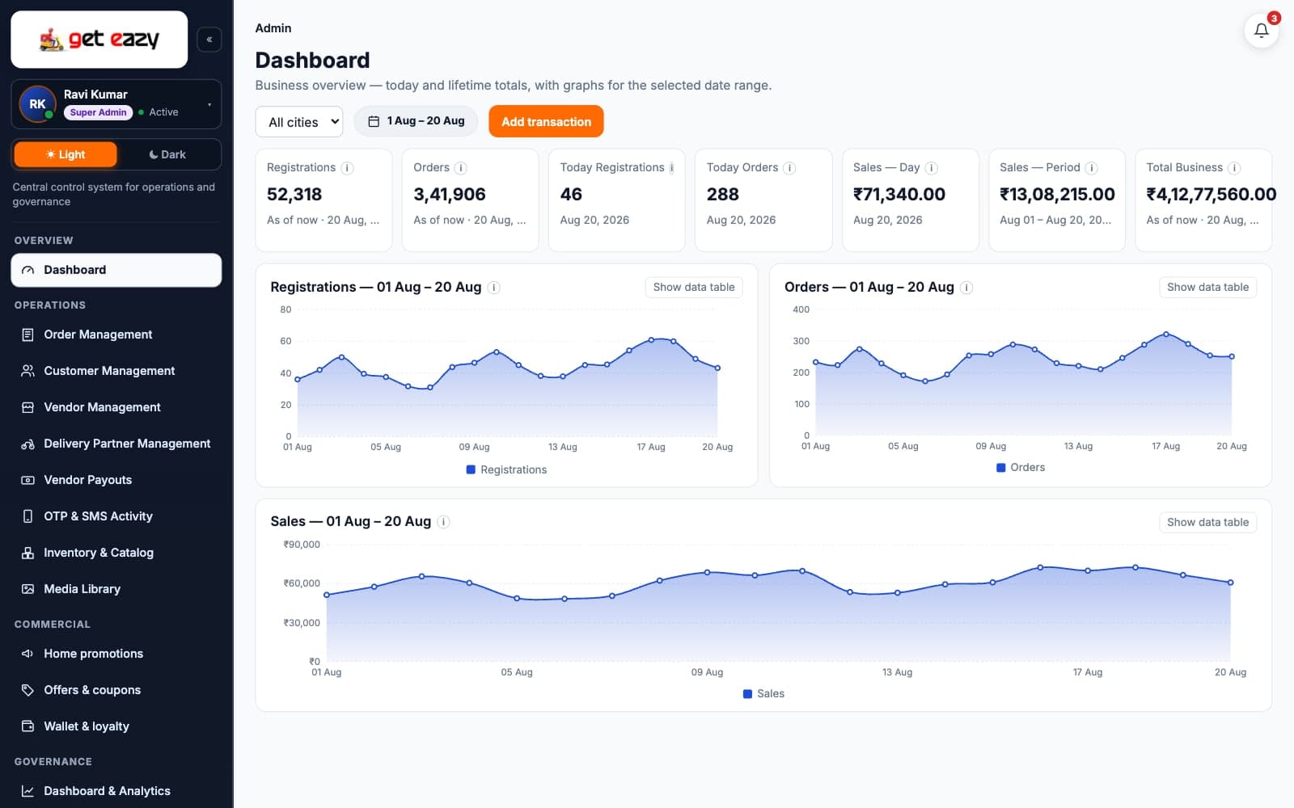Click the calendar icon in date range
Image resolution: width=1294 pixels, height=808 pixels.
point(374,121)
